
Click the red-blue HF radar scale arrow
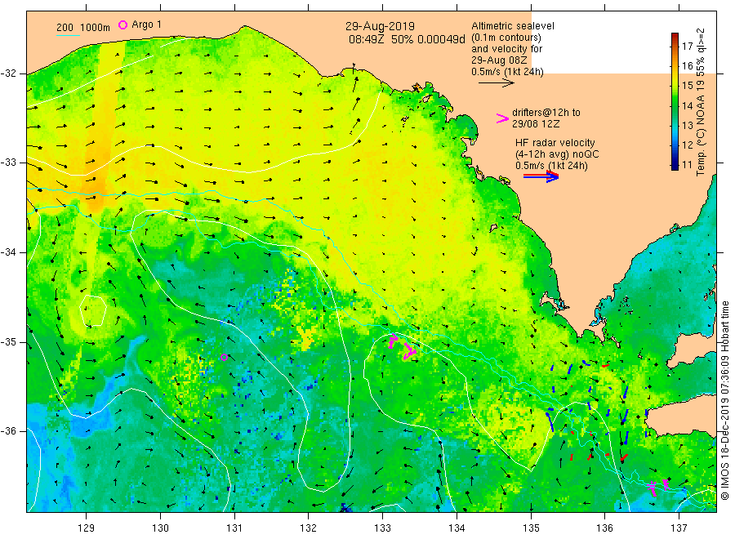pos(541,176)
